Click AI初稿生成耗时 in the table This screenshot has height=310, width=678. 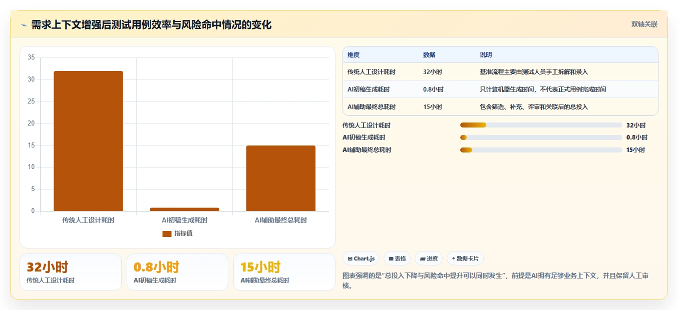[x=369, y=89]
